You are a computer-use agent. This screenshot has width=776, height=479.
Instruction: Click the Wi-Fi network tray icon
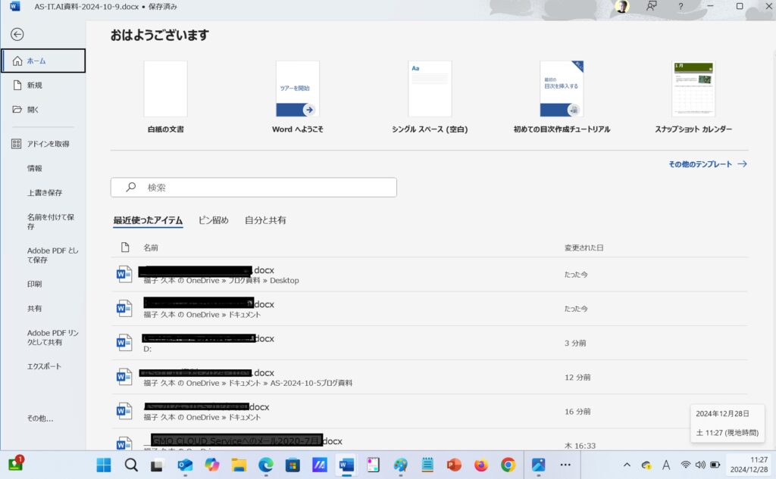tap(685, 465)
